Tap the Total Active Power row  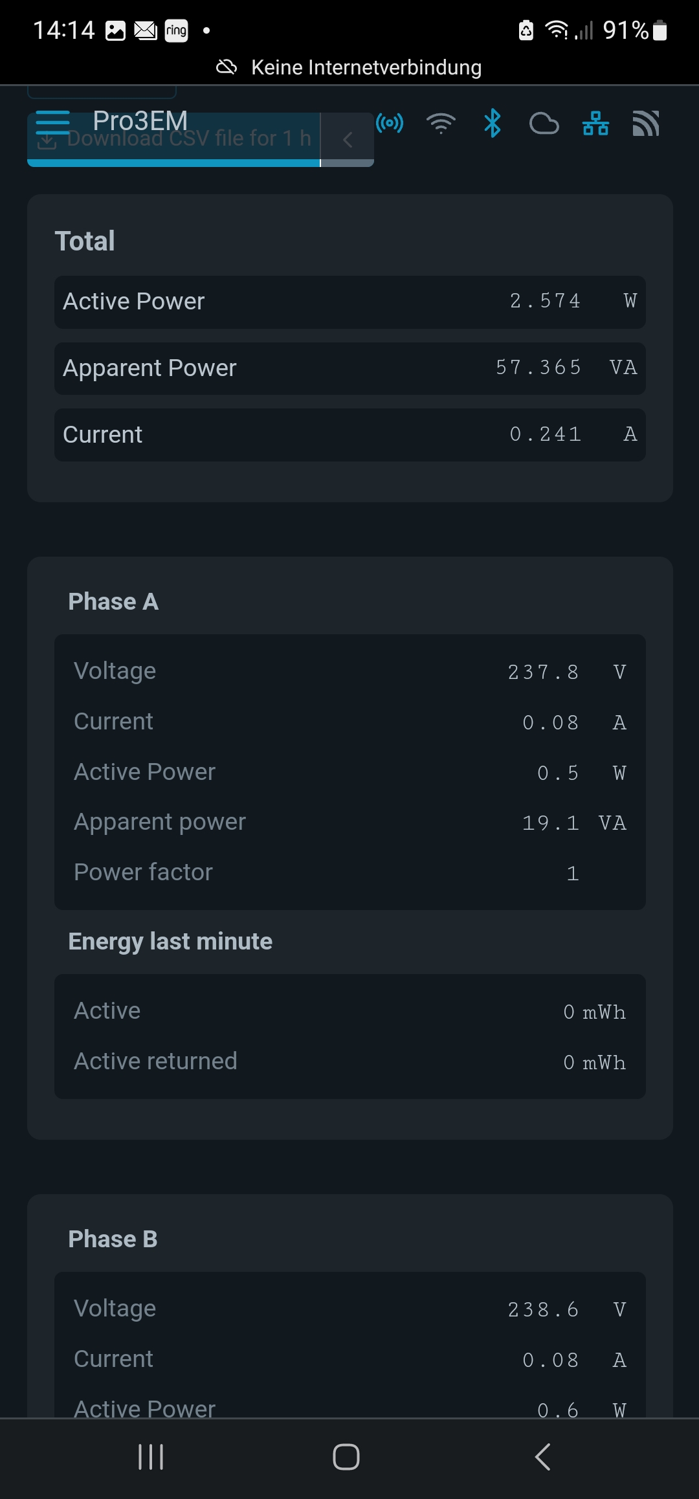click(349, 302)
